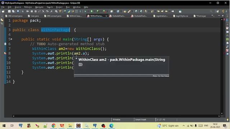Open the Windows Start menu

pos(4,125)
